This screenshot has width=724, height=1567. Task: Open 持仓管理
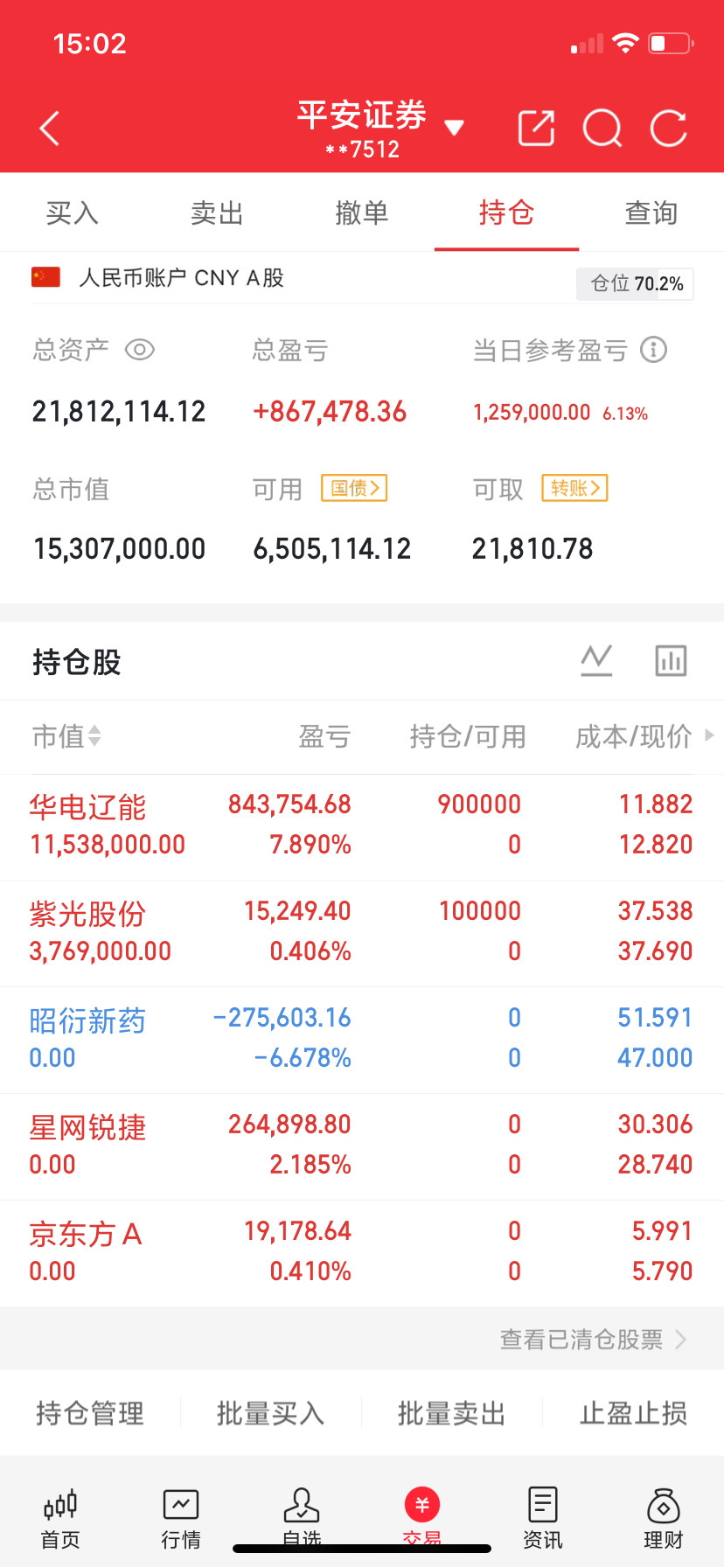90,1413
